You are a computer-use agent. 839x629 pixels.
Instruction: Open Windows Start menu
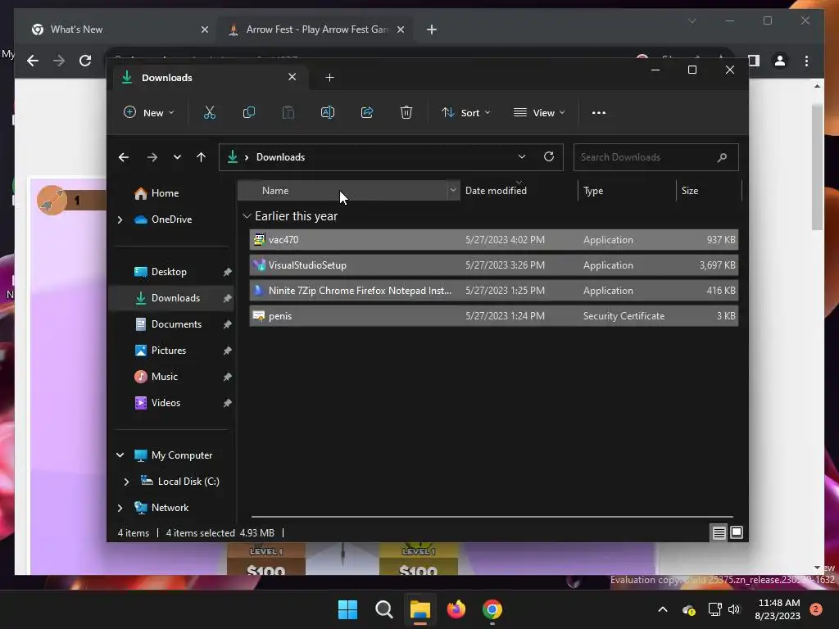coord(347,609)
